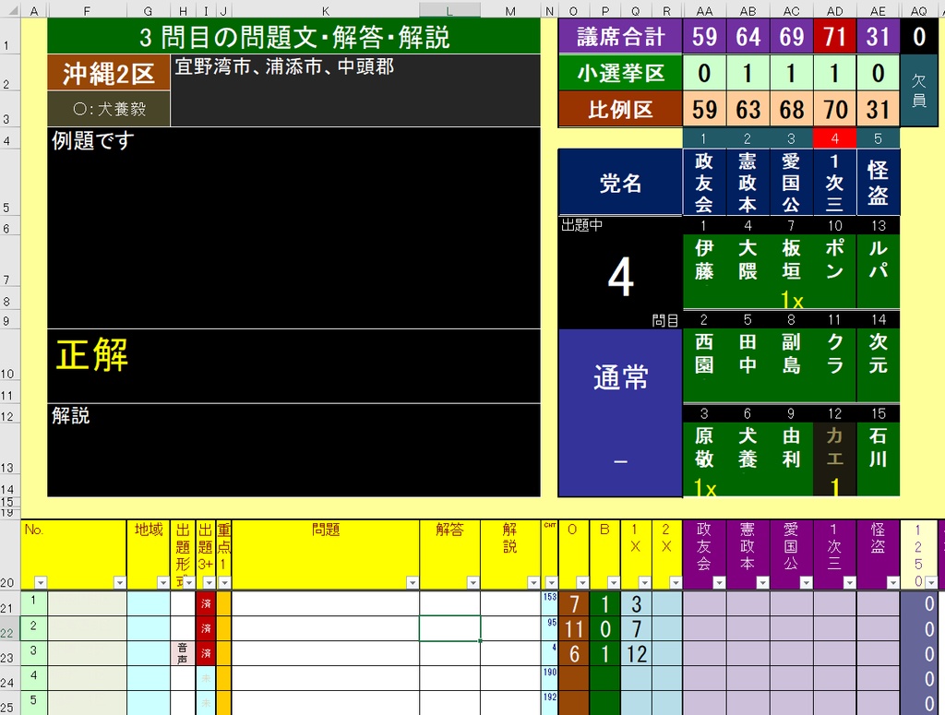Open the 出題形式 filter dropdown
Viewport: 945px width, 715px height.
tap(187, 581)
